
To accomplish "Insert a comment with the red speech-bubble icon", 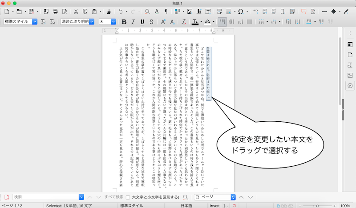I will [x=303, y=12].
